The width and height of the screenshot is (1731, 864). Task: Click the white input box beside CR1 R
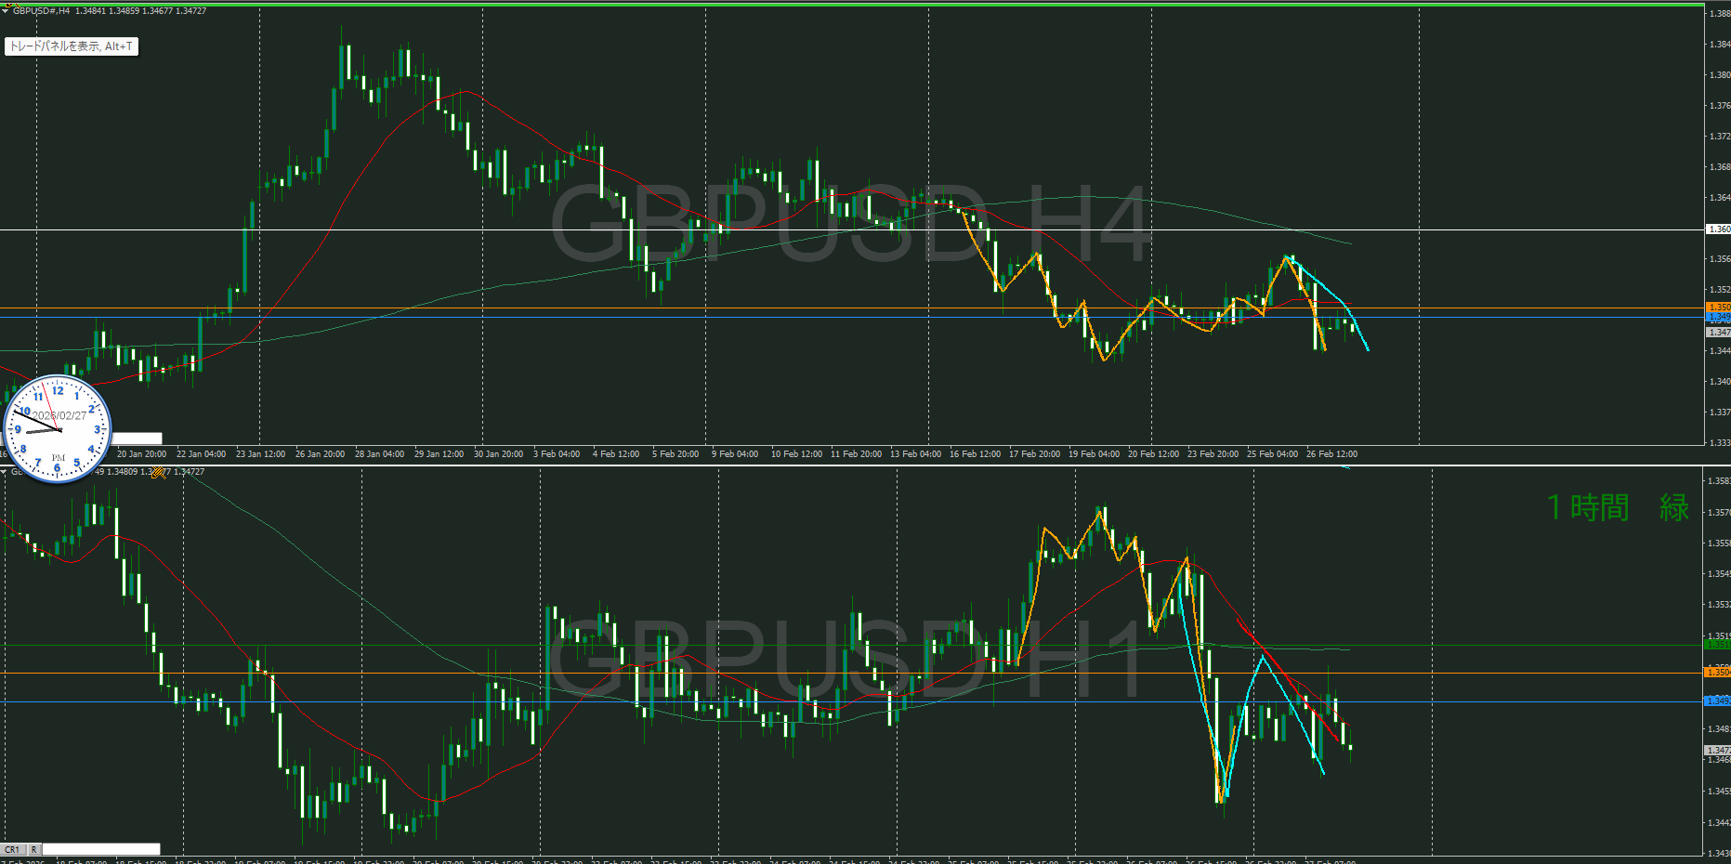coord(101,849)
